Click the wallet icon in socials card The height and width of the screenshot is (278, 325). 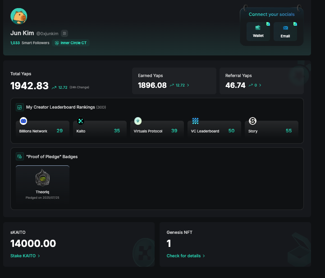click(x=258, y=27)
